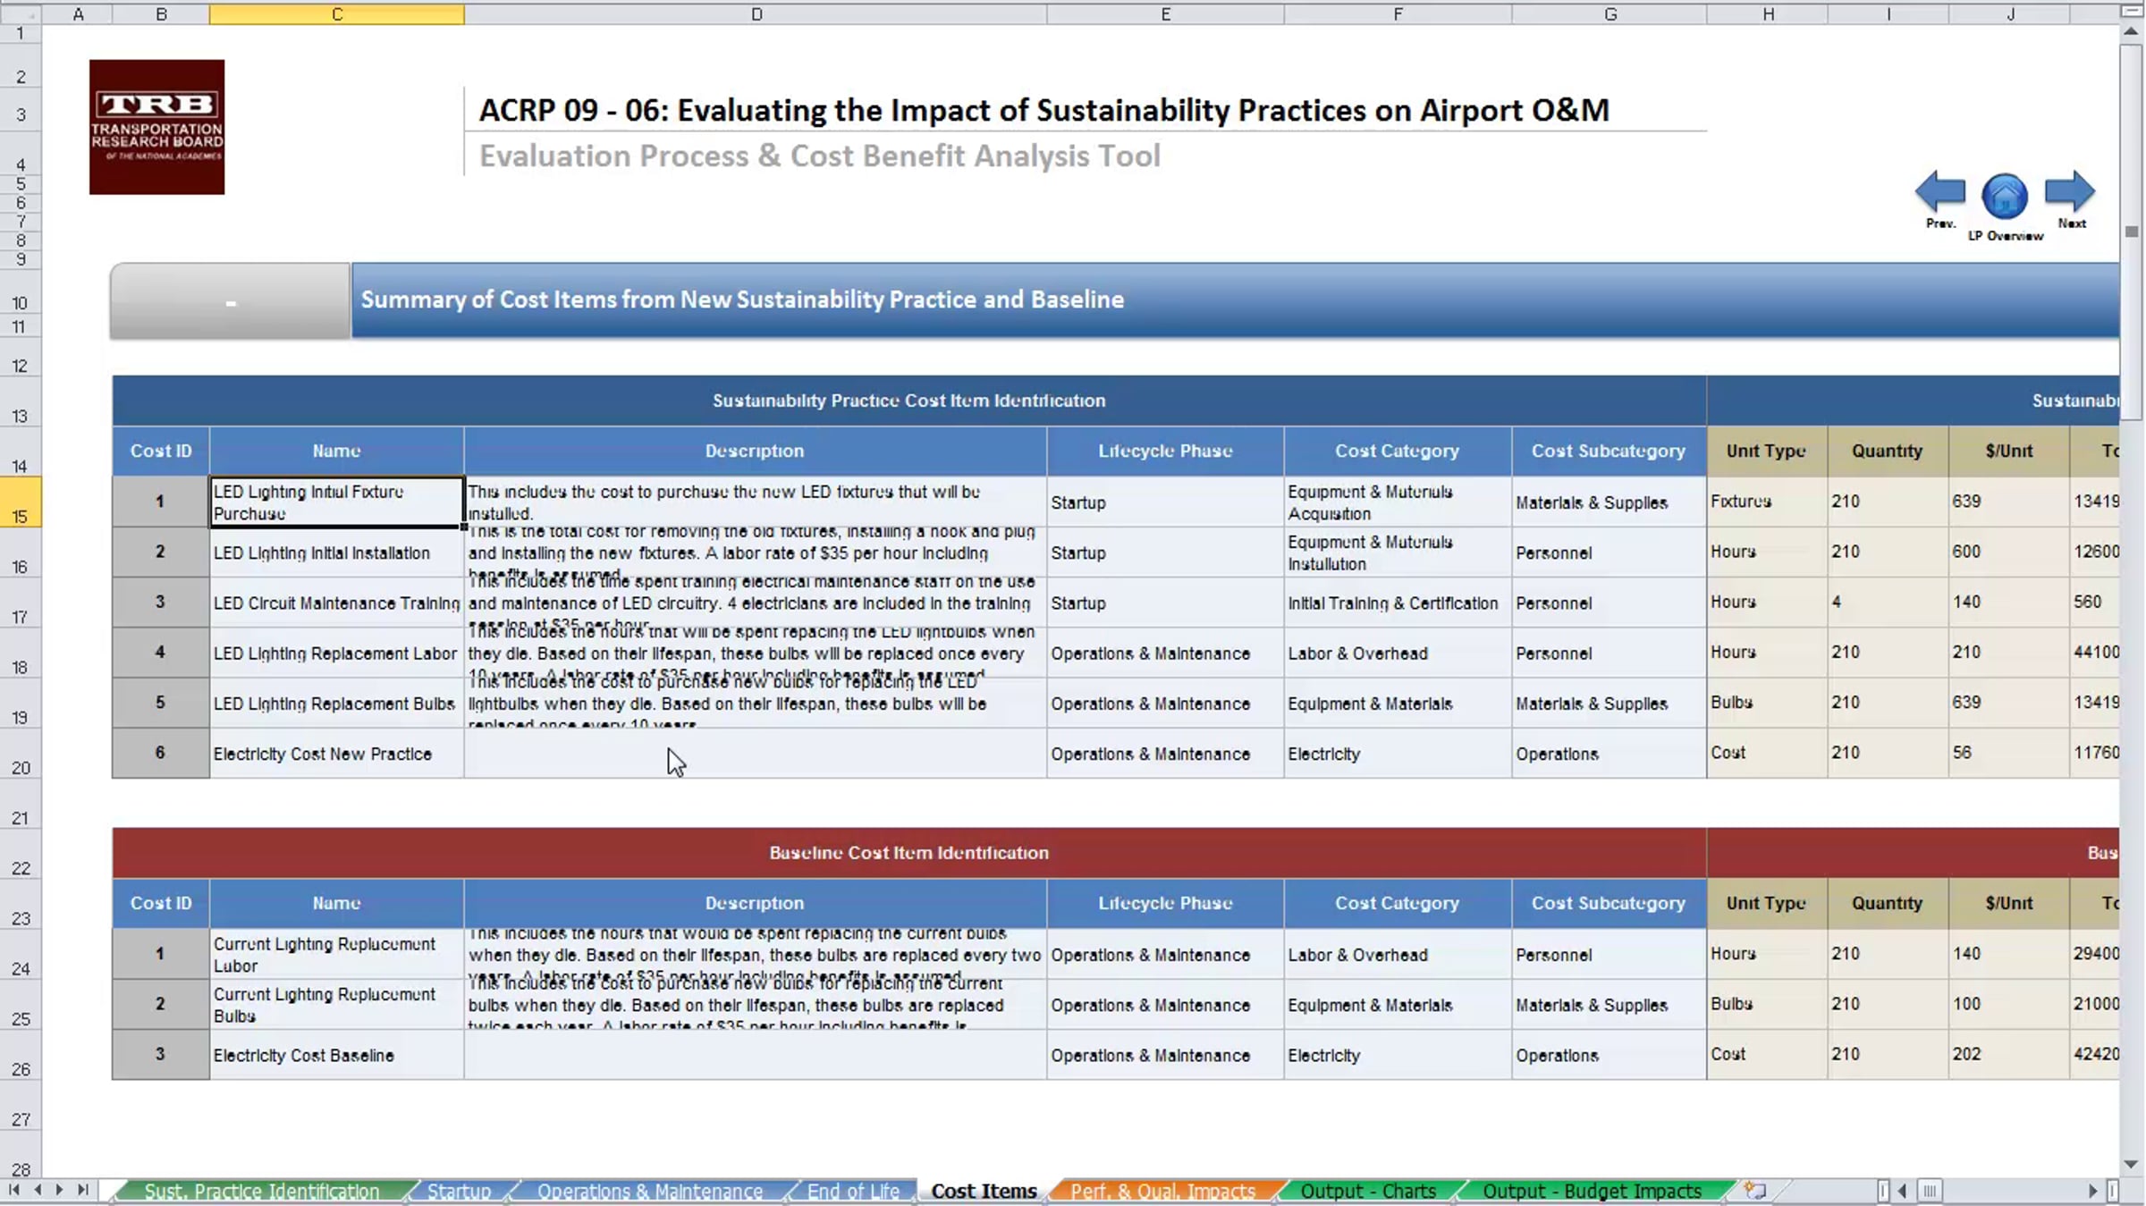Click Electricity category cell for baseline row 3
Viewport: 2146px width, 1206px height.
pos(1398,1055)
